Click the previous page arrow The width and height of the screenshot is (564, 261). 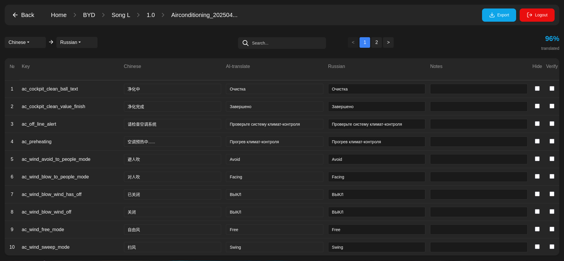(x=353, y=42)
